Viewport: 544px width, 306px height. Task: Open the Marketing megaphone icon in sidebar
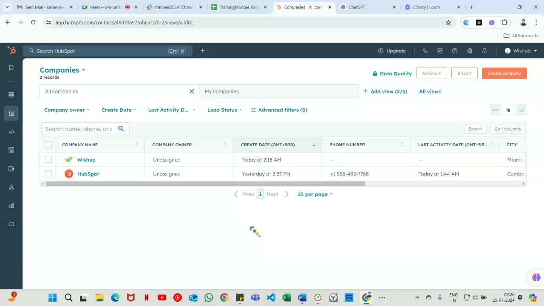coord(11,132)
